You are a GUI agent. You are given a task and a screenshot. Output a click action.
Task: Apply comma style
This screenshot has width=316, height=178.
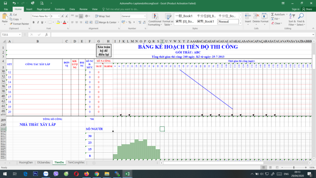pyautogui.click(x=134, y=22)
